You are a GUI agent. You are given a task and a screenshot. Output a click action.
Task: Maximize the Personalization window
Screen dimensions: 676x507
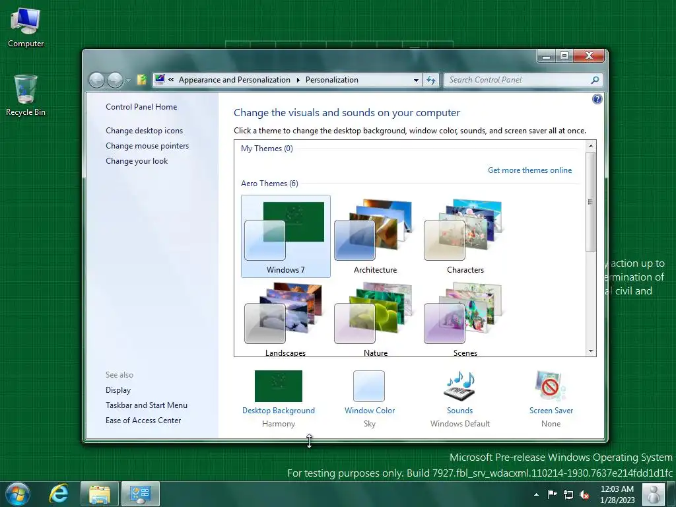[x=564, y=55]
